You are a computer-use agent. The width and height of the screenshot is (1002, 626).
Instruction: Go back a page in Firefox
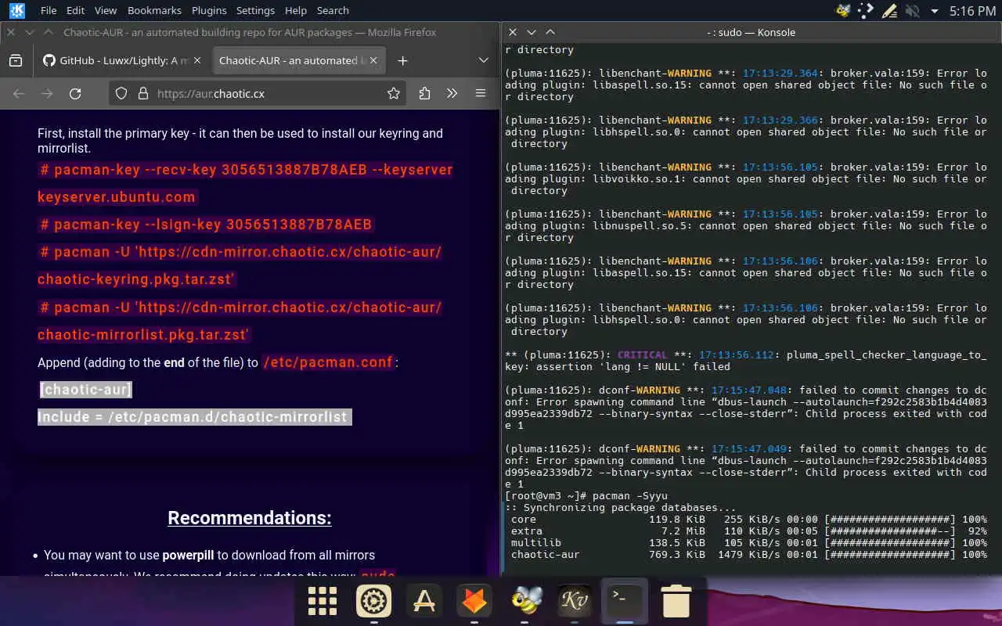(19, 93)
